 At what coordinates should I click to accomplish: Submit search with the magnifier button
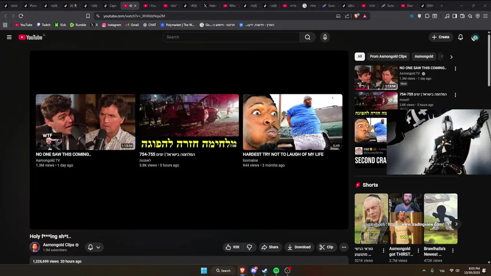coord(308,37)
